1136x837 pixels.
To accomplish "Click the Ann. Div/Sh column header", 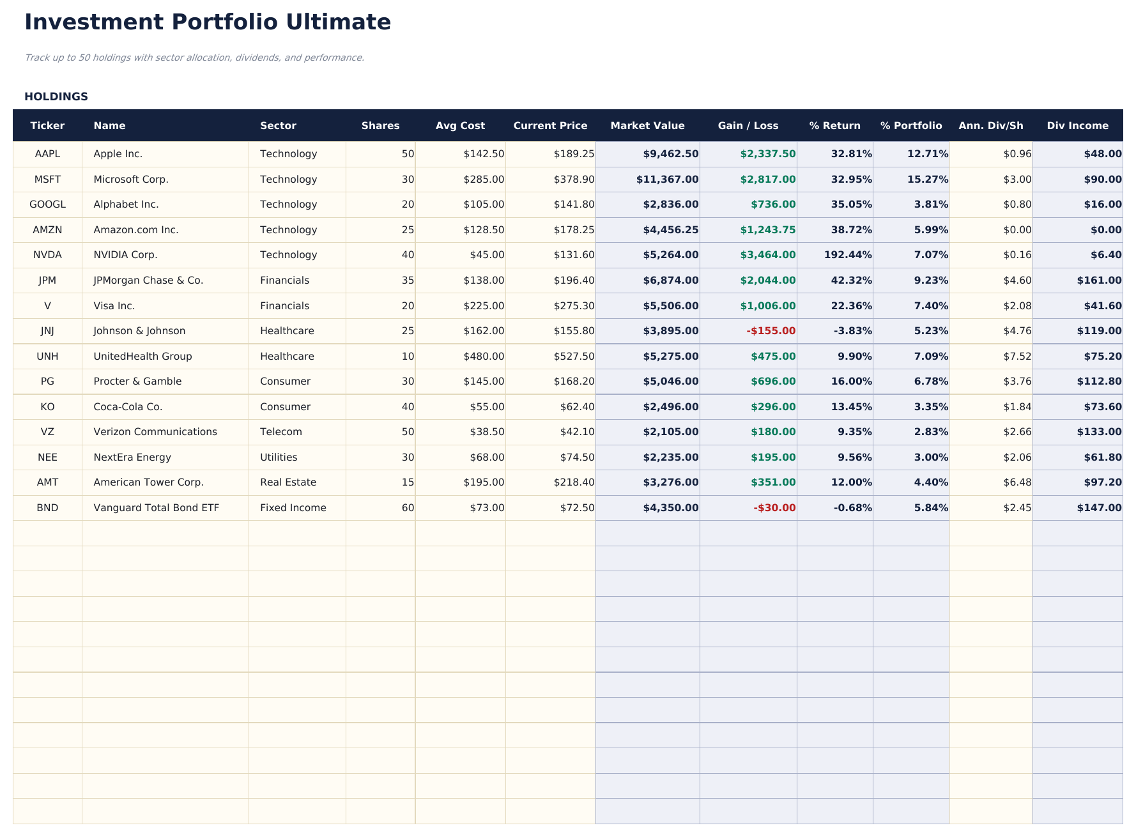I will pos(990,125).
